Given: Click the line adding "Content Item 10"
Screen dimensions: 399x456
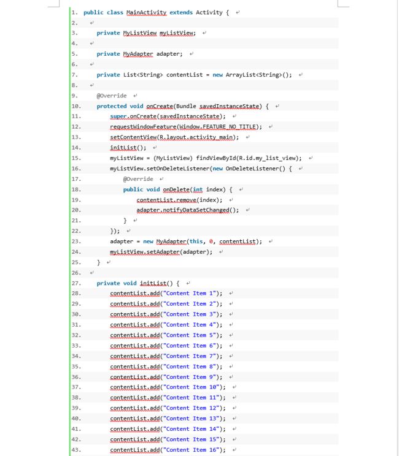Looking at the screenshot, I should click(168, 387).
